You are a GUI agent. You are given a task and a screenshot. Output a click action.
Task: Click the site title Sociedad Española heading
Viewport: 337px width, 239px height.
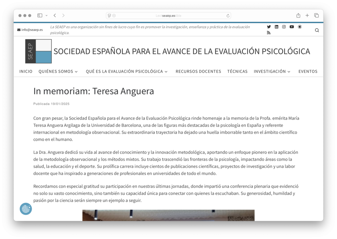point(182,51)
